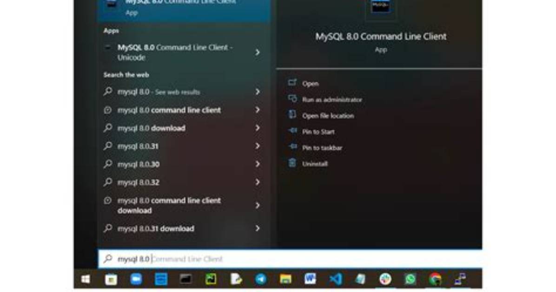Expand chevron beside 'mysql 8.0 download'
556x292 pixels.
(x=258, y=128)
